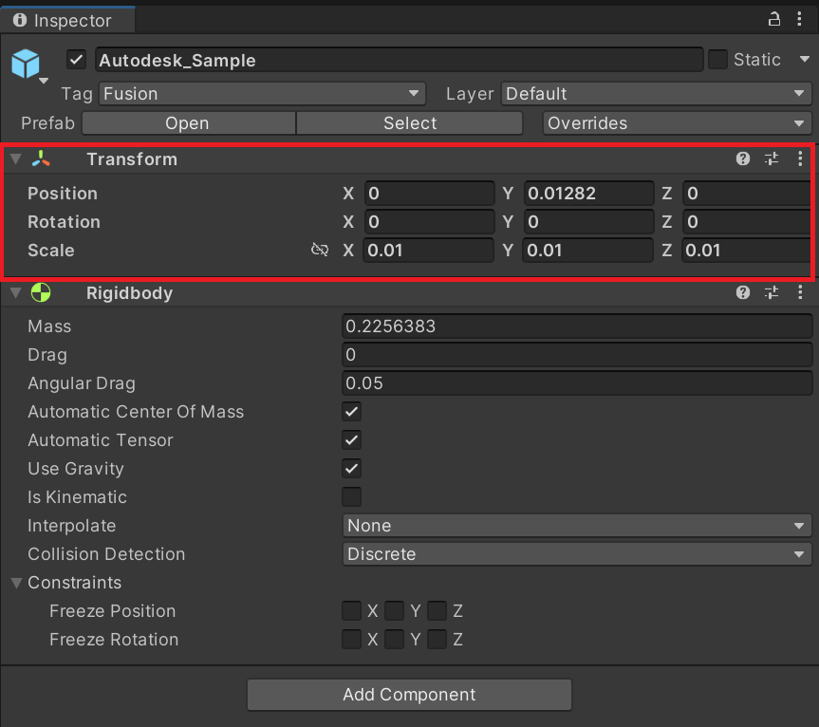The image size is (819, 727).
Task: Click the Position Y field with 0.01282
Action: (588, 194)
